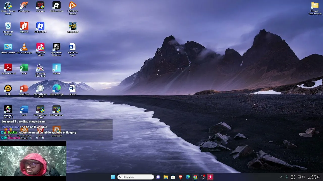Launch Epic Games Launcher icon
The image size is (323, 181).
57,50
